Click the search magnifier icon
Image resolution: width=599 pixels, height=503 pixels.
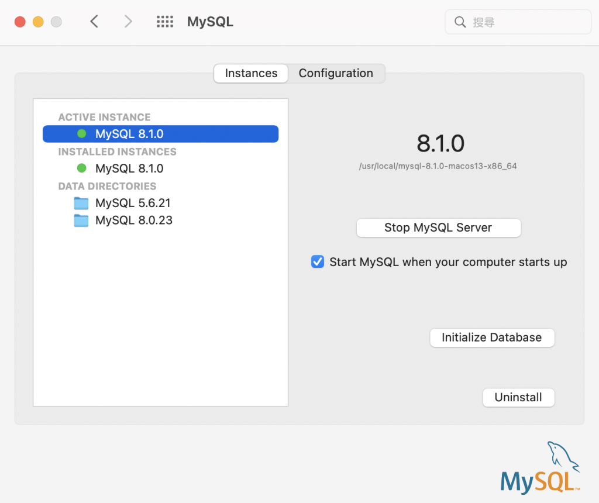click(x=460, y=22)
